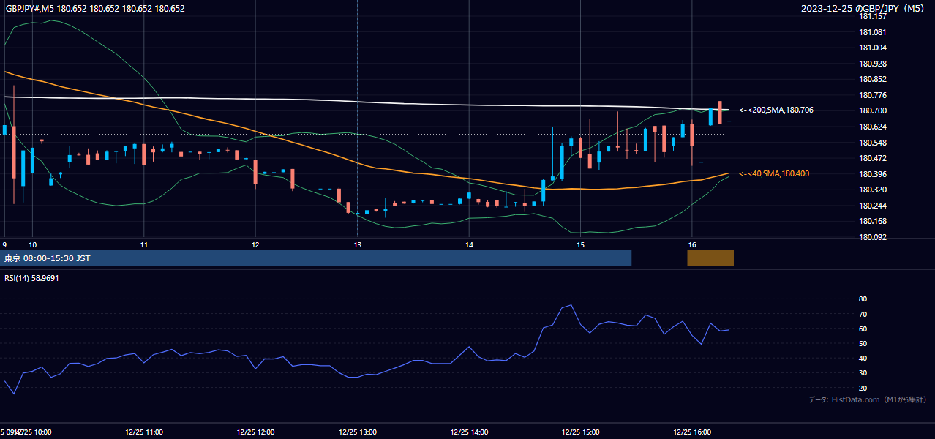Screen dimensions: 935x439
Task: Click price level 180.776 on the axis
Action: (x=872, y=95)
